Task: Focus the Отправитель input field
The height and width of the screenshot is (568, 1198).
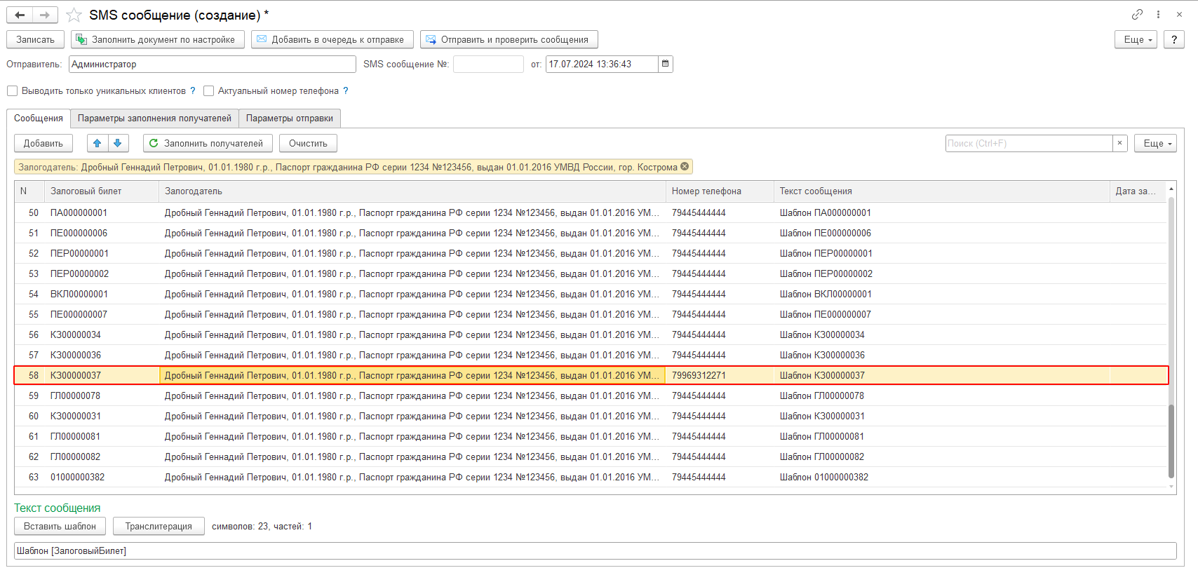Action: pos(213,64)
